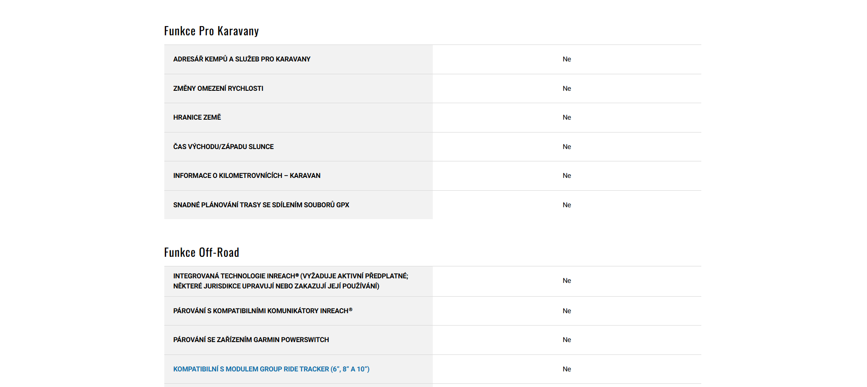Click 'Ne' next to Čas východu/západu slunce

[567, 147]
